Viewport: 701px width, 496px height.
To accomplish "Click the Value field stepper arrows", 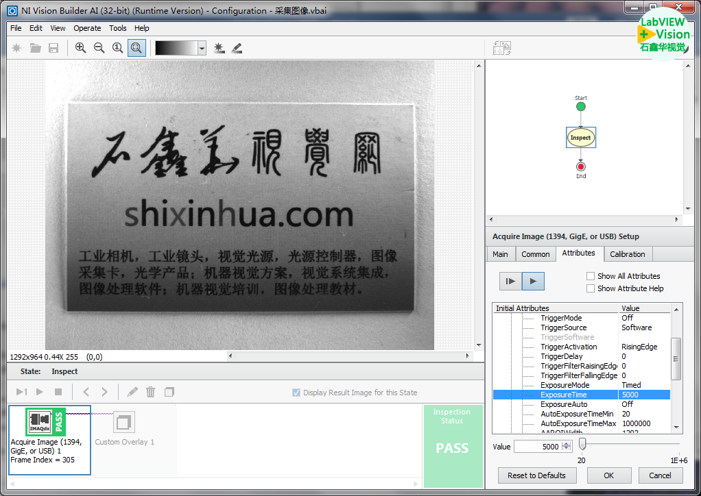I will pyautogui.click(x=566, y=447).
